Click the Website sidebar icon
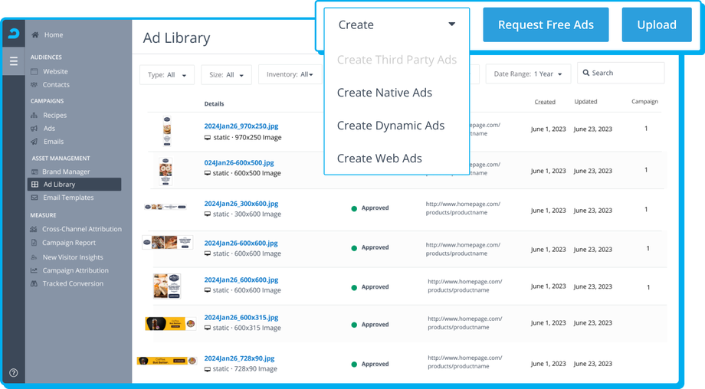The image size is (705, 389). 34,71
